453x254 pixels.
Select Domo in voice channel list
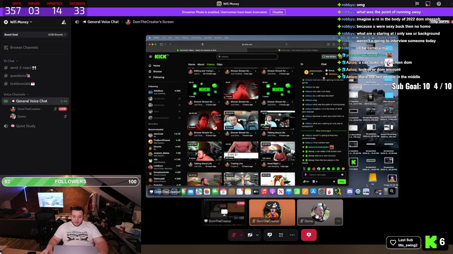22,116
